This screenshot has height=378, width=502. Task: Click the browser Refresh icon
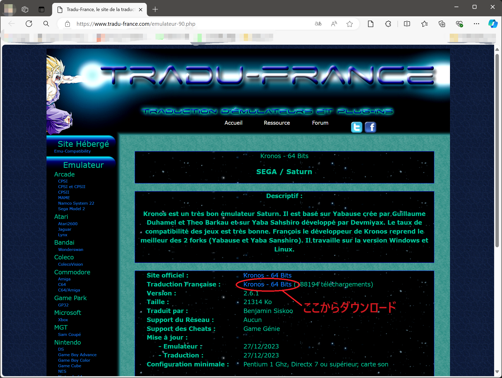(29, 24)
